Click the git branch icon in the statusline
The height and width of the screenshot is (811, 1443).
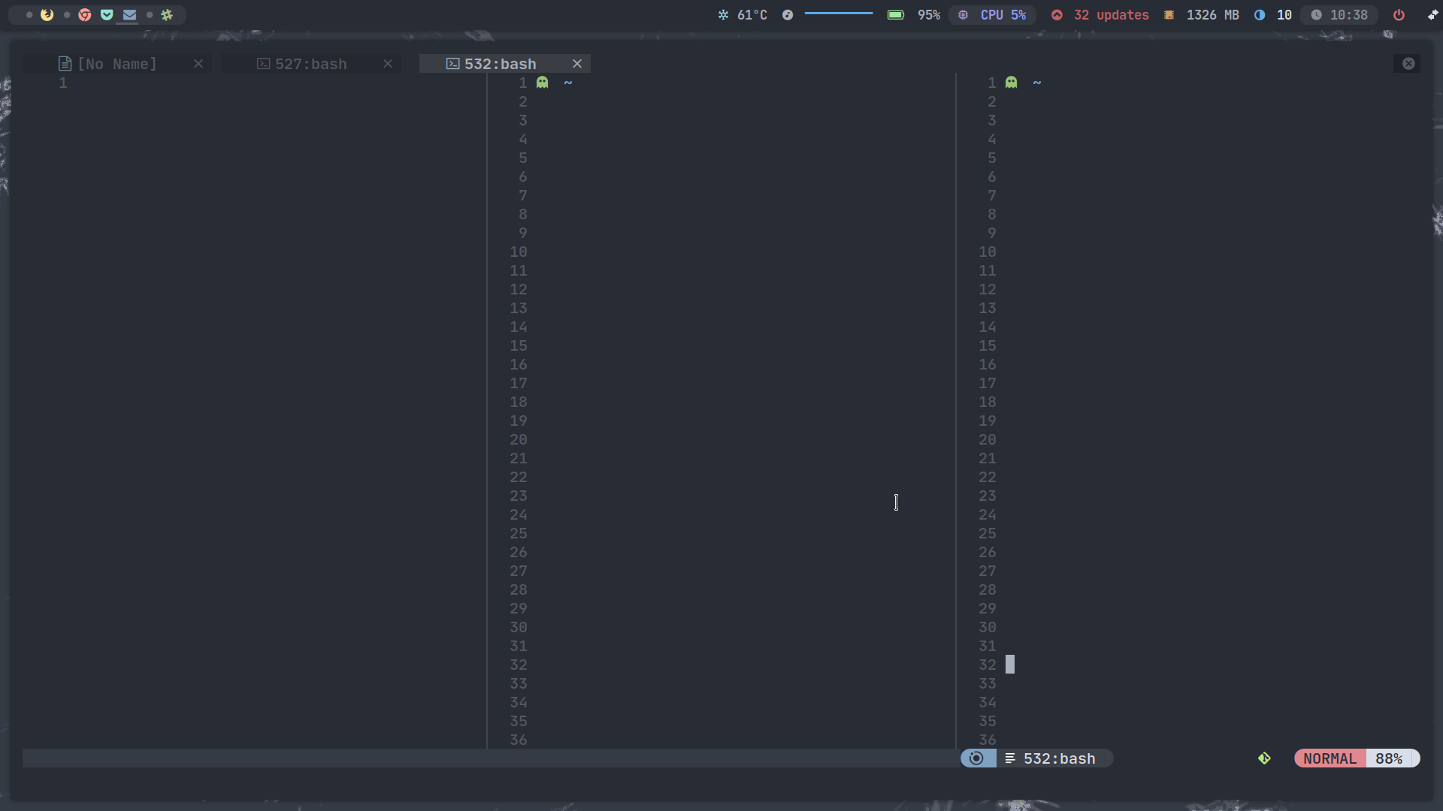(x=1264, y=758)
